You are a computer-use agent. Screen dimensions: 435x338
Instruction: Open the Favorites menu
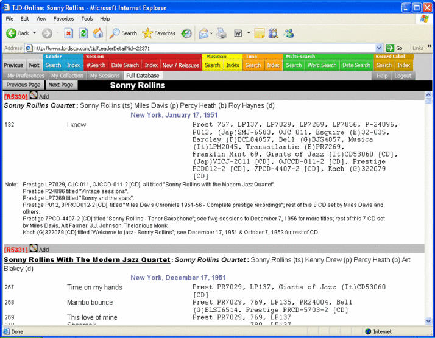tap(64, 19)
